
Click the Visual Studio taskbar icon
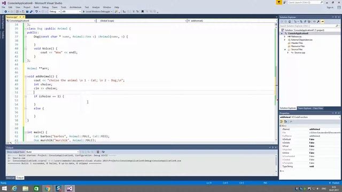69,188
